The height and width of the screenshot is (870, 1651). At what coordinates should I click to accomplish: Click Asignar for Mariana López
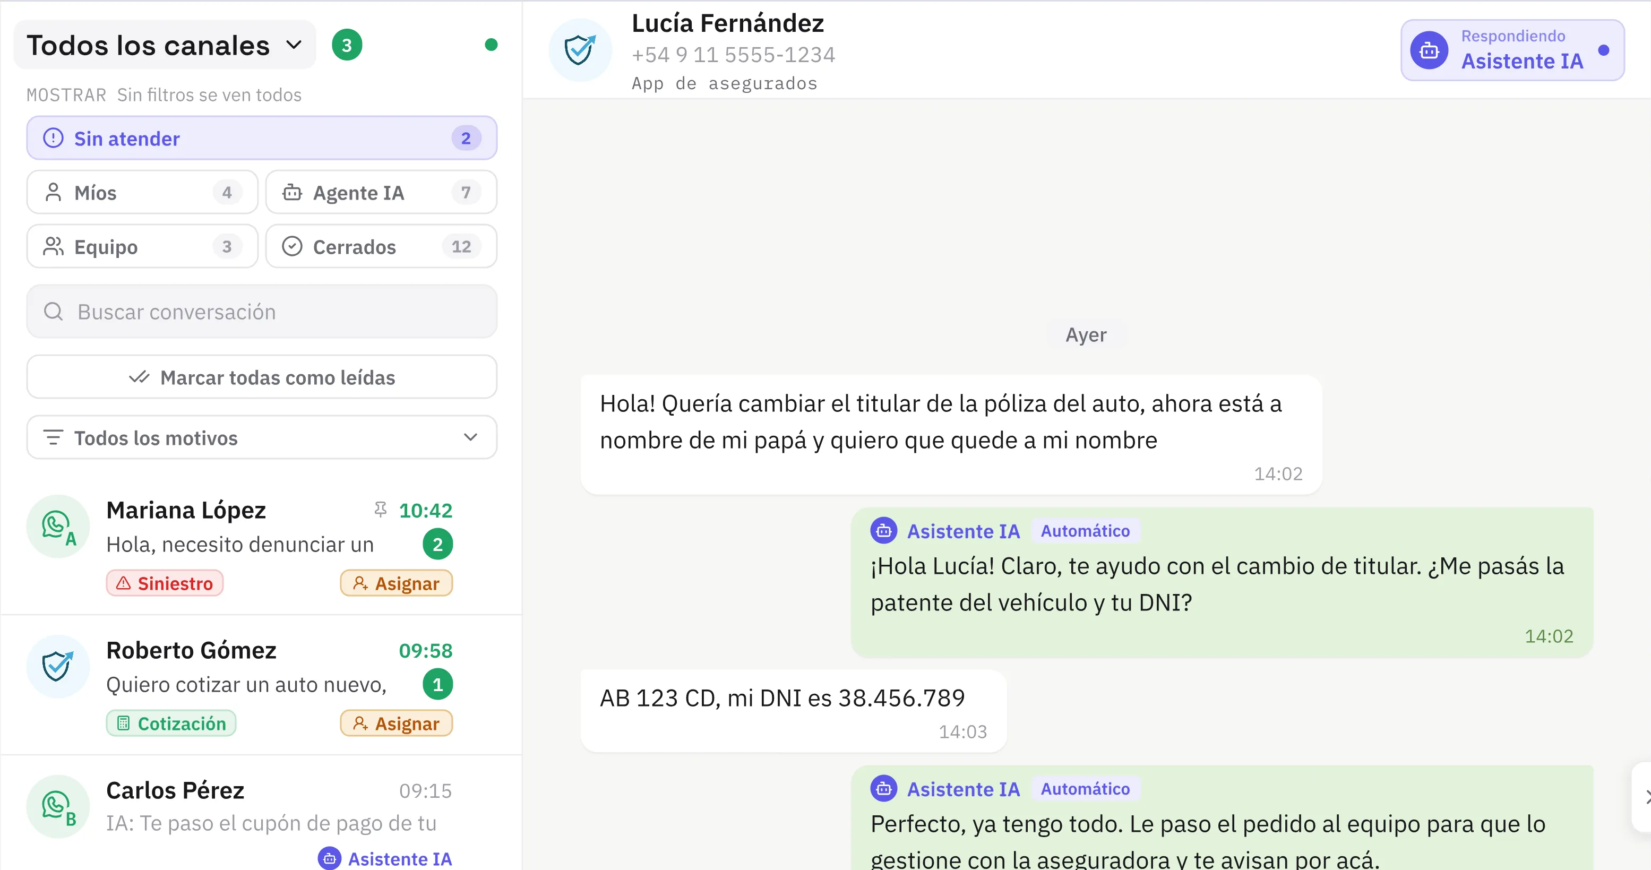[396, 583]
